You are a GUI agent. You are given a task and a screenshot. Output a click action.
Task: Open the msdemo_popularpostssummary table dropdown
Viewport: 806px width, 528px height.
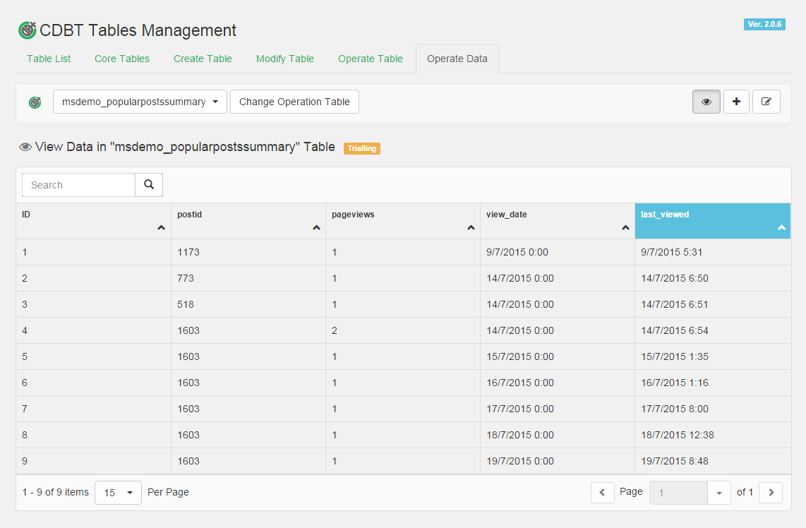(x=140, y=102)
